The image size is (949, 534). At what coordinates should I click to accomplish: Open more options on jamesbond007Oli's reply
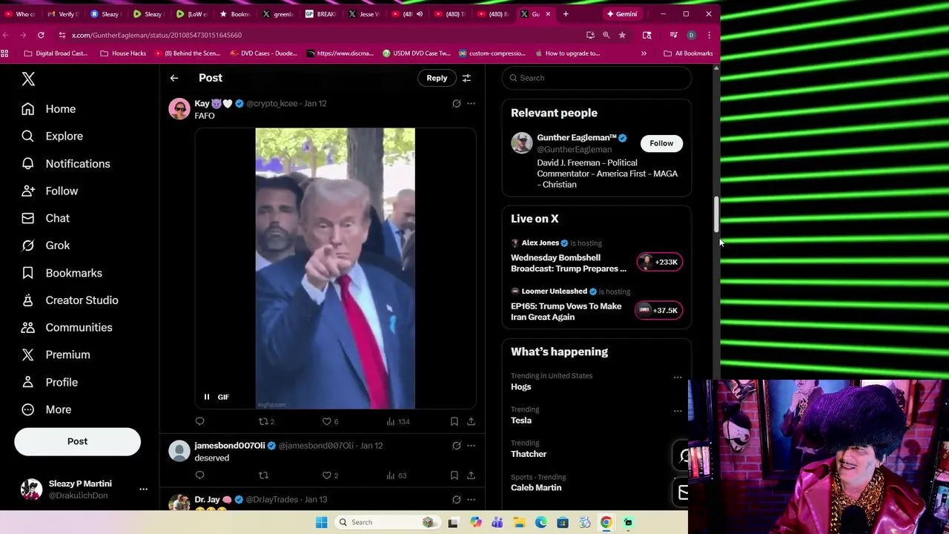471,446
